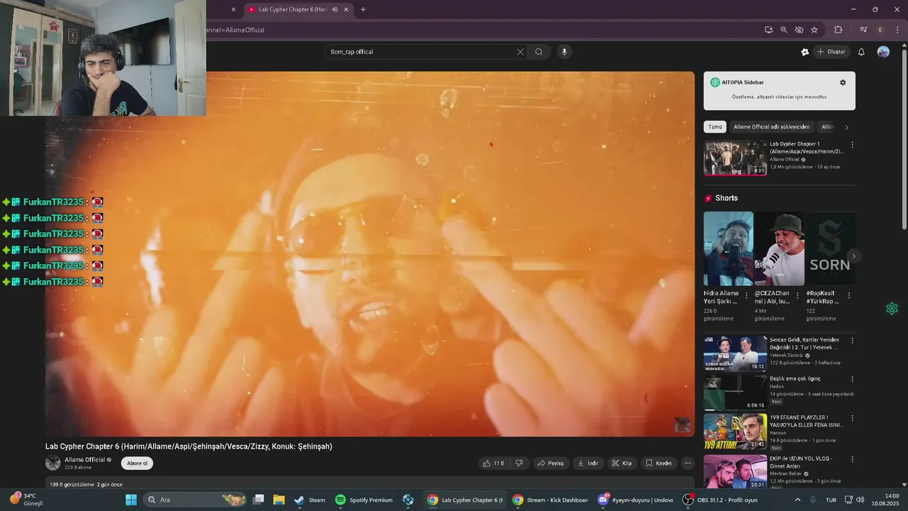
Task: Open YouTube notifications bell
Action: point(861,52)
